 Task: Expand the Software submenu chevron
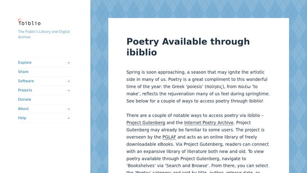tap(69, 81)
